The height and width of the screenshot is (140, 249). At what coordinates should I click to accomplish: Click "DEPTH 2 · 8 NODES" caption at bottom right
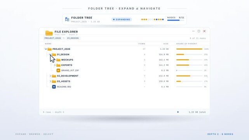pos(220,134)
